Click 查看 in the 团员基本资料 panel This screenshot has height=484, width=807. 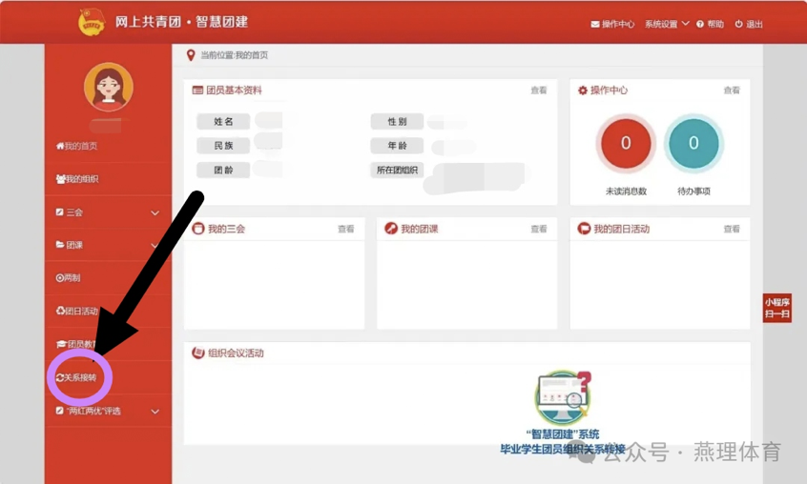pyautogui.click(x=539, y=91)
